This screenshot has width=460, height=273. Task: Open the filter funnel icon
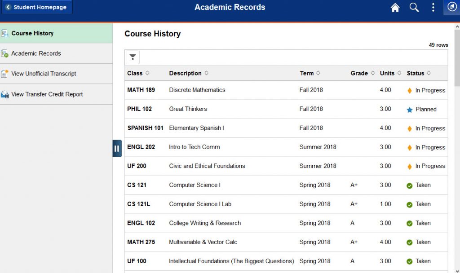[x=133, y=57]
